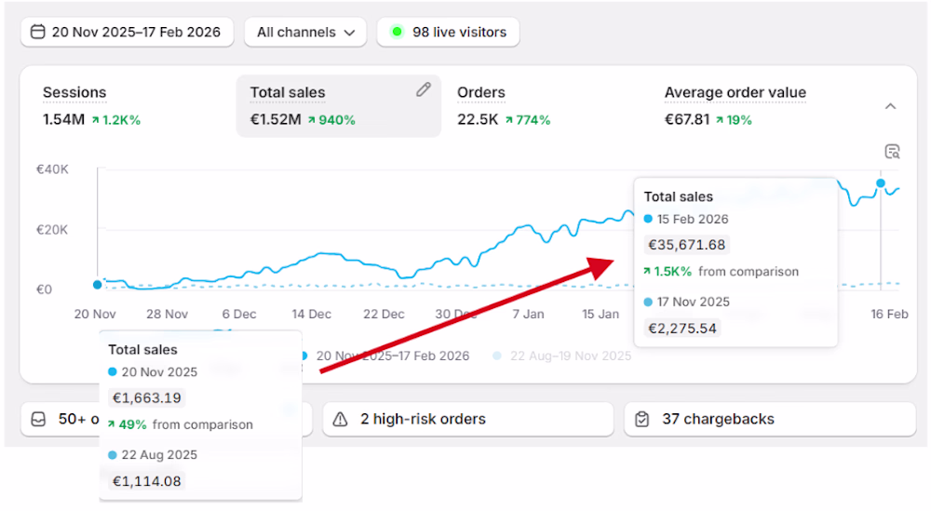Click the high-risk orders warning icon

[x=340, y=420]
